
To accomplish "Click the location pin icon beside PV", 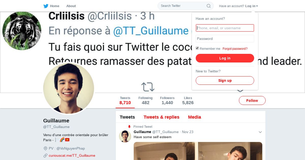I will point(45,148).
